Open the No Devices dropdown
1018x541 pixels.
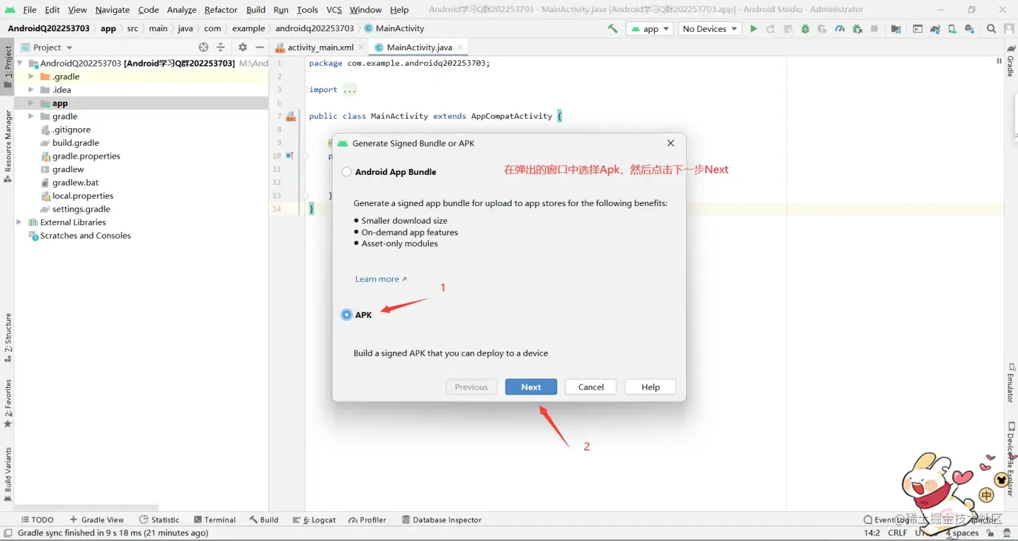pyautogui.click(x=710, y=28)
